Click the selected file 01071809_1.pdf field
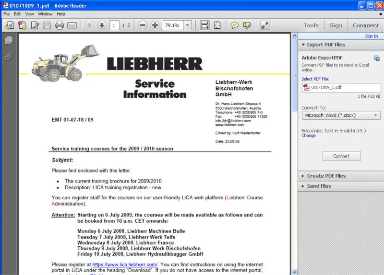 [341, 88]
